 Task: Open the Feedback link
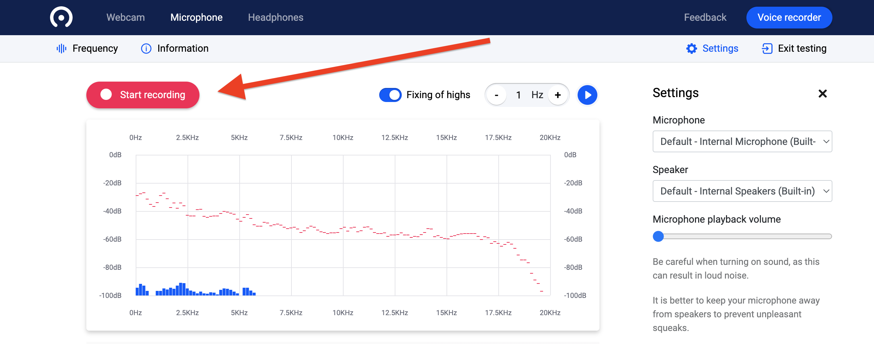pos(705,17)
